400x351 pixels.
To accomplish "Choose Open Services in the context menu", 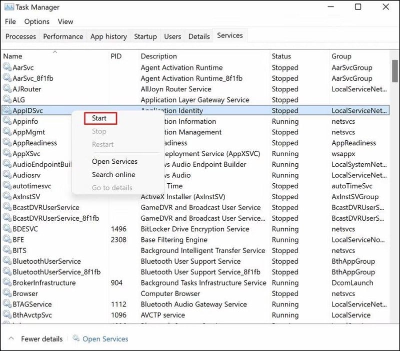I will tap(114, 161).
